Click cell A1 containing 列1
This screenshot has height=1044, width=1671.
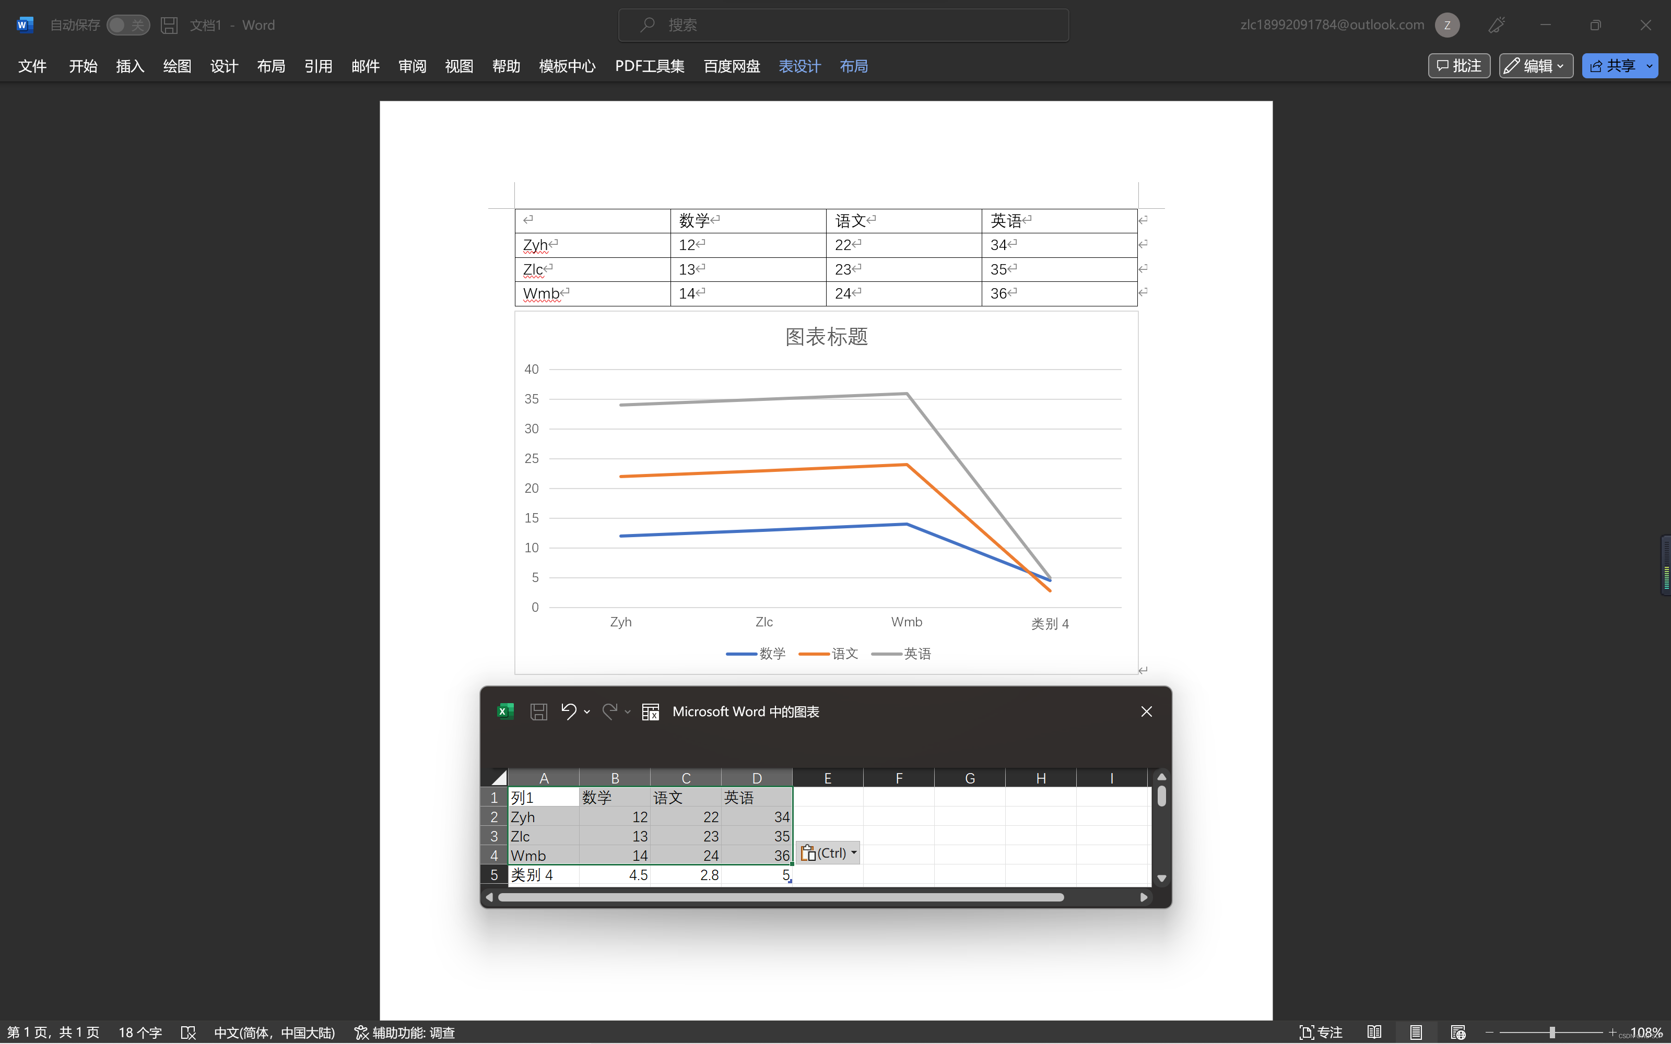(x=544, y=798)
